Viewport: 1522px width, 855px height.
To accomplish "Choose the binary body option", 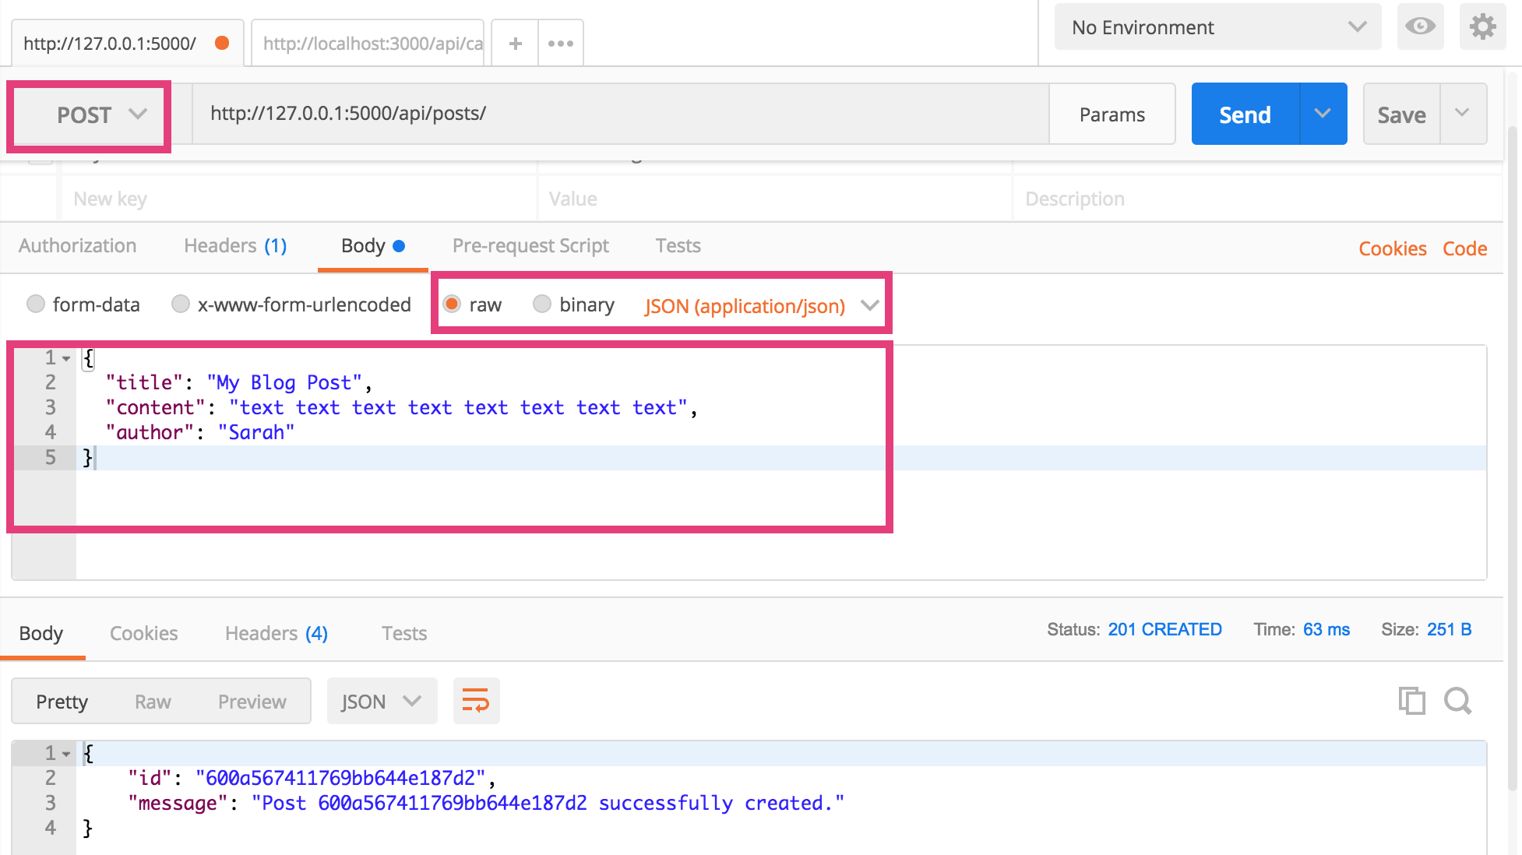I will 542,304.
